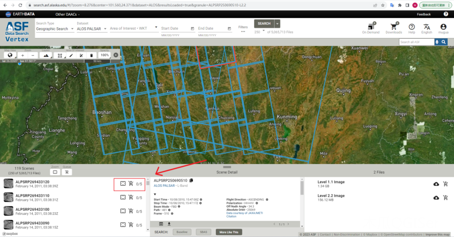Open the SEARCH button dropdown arrow
Viewport: 454px width, 237px height.
coord(277,24)
